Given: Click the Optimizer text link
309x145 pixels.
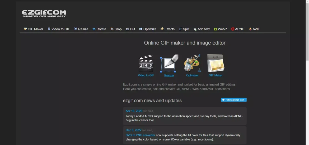Looking at the screenshot, I should [x=192, y=75].
